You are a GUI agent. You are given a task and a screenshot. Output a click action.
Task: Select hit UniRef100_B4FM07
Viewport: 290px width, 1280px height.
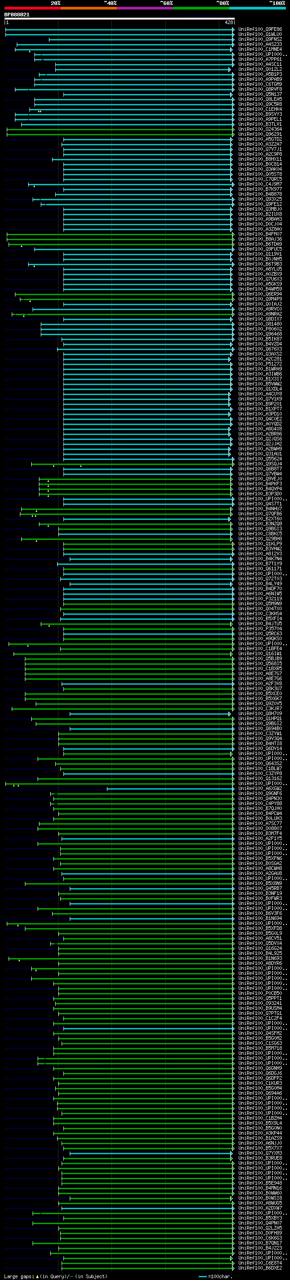(260, 234)
